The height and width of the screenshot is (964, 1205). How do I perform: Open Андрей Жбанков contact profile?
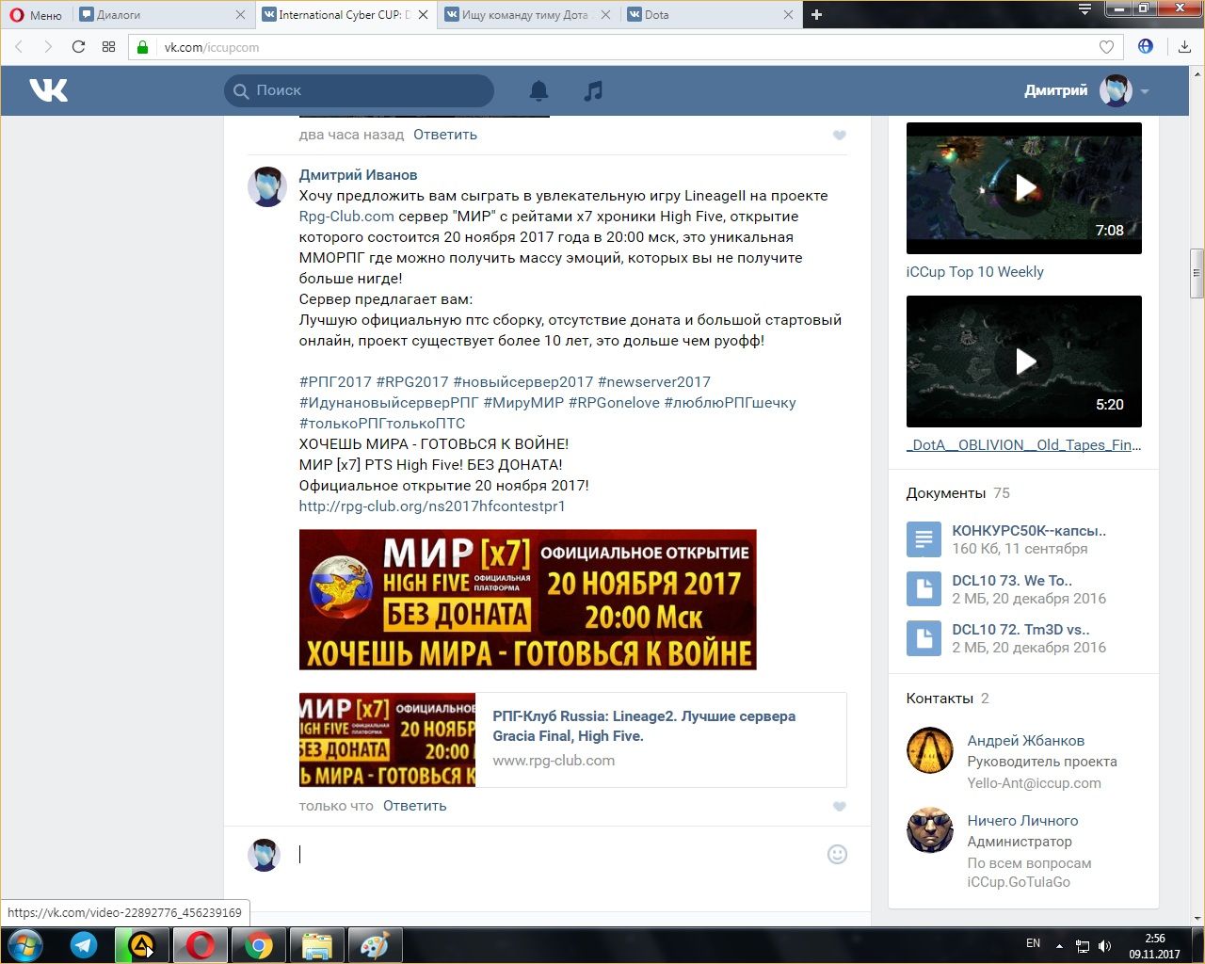point(1025,741)
